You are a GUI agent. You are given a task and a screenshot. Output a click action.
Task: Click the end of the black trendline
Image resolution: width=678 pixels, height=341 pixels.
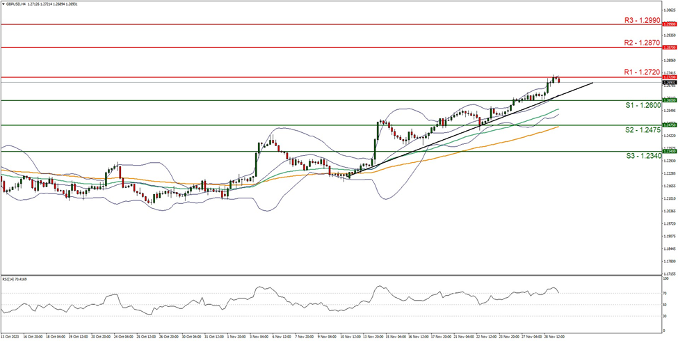point(593,82)
